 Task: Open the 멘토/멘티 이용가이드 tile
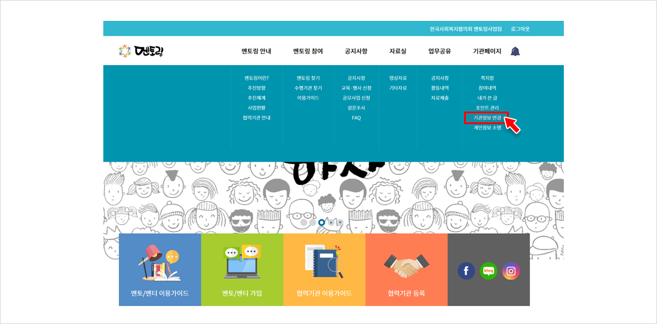pyautogui.click(x=160, y=269)
